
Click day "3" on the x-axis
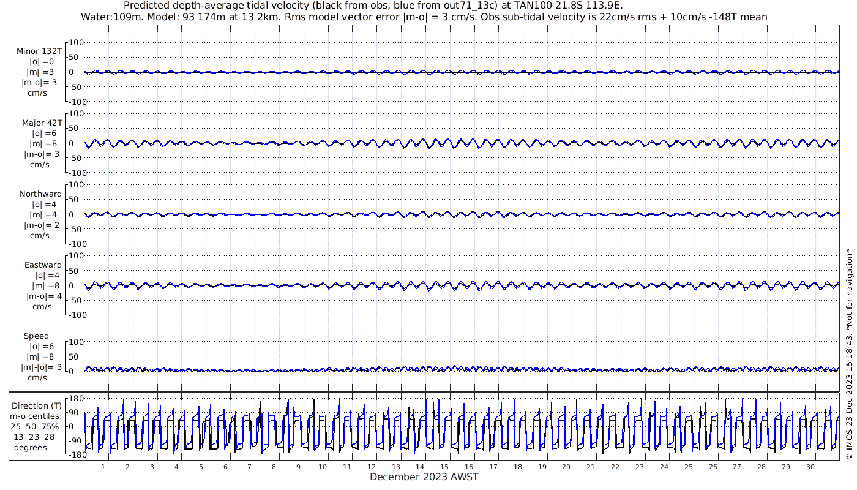(x=152, y=467)
